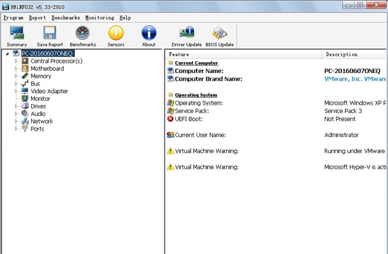
Task: Open the Help menu
Action: pyautogui.click(x=125, y=18)
